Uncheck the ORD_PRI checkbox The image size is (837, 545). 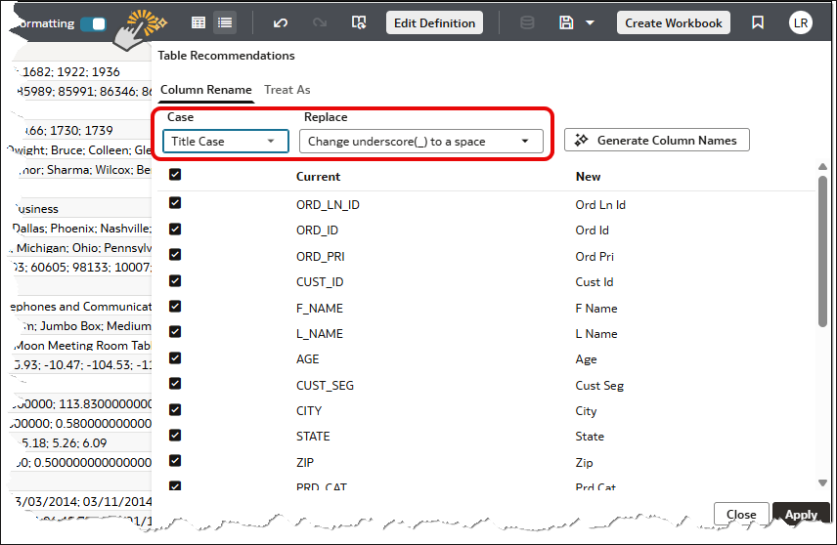coord(175,254)
